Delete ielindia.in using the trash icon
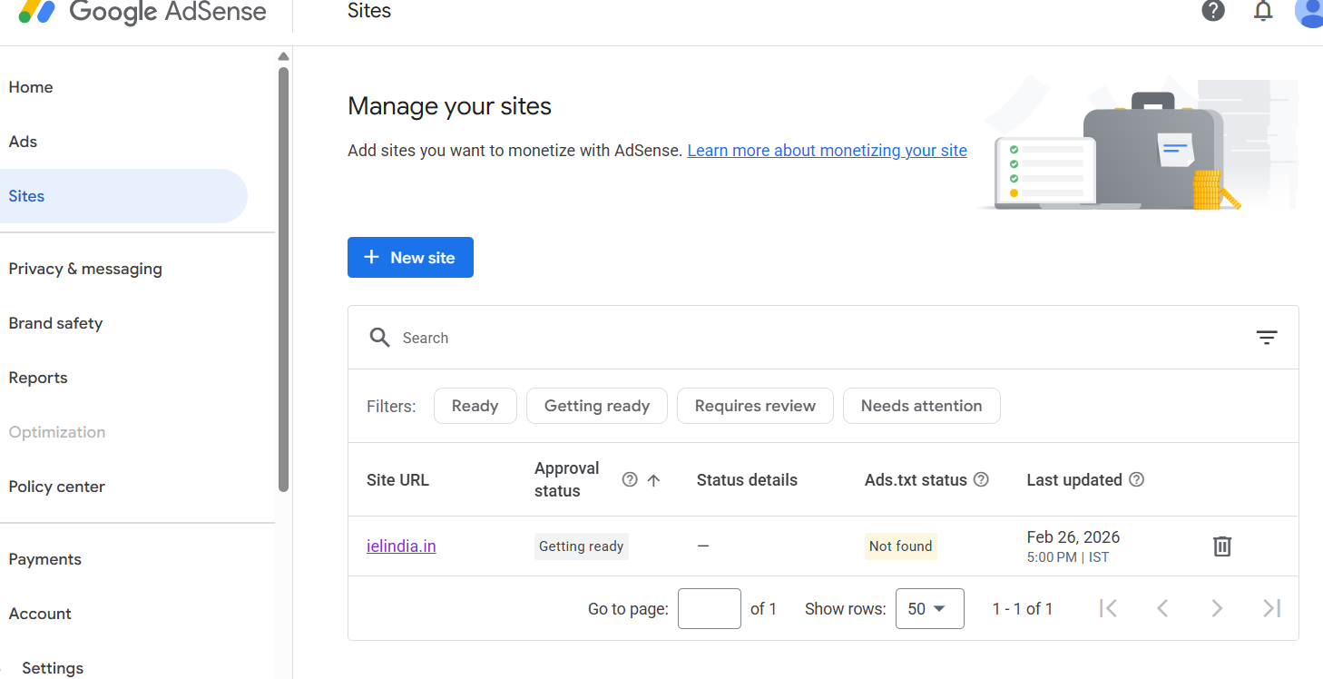 (x=1222, y=546)
